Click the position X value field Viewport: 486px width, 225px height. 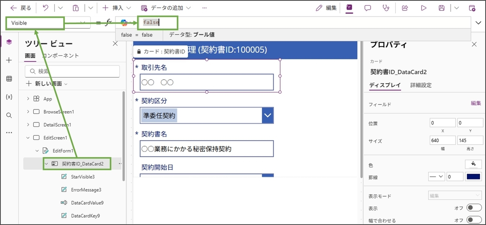443,123
